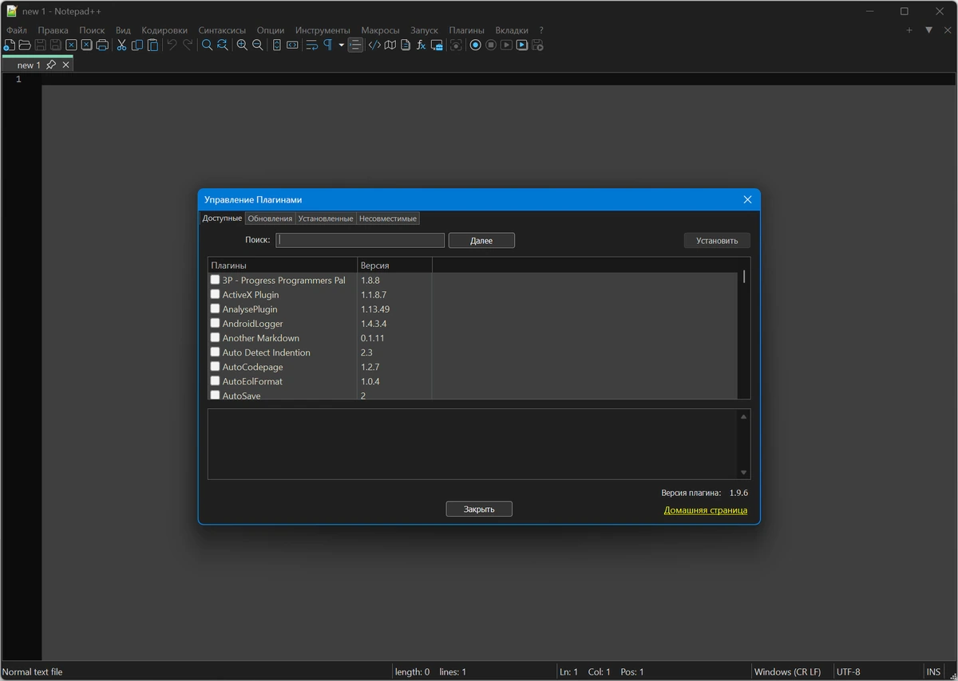Pin the new 1 tab

click(51, 65)
